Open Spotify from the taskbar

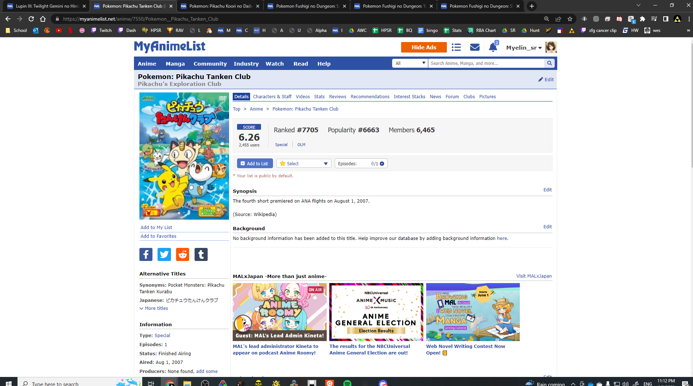347,383
